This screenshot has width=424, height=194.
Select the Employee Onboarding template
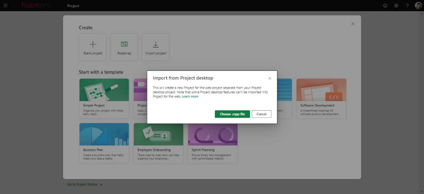click(x=159, y=143)
